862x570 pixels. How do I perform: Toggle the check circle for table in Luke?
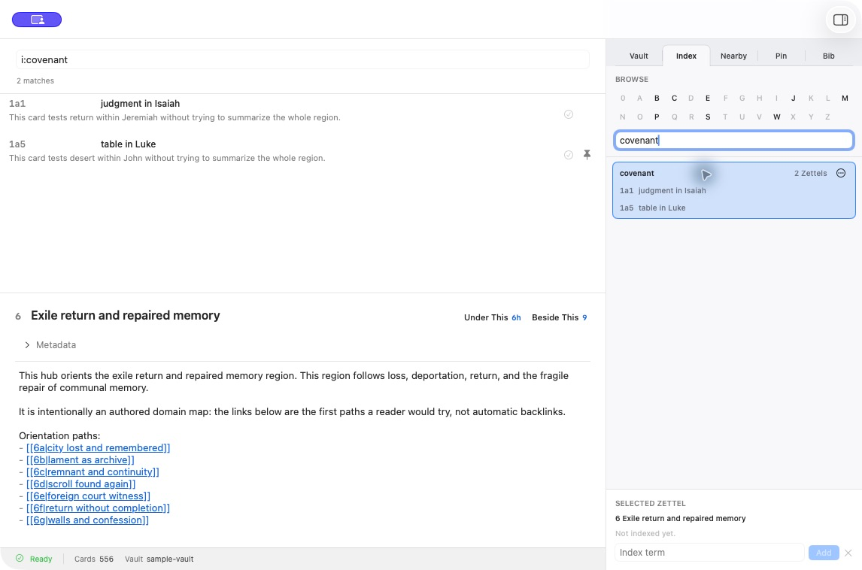pos(569,155)
